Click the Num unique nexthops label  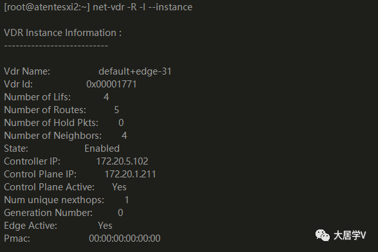(54, 200)
